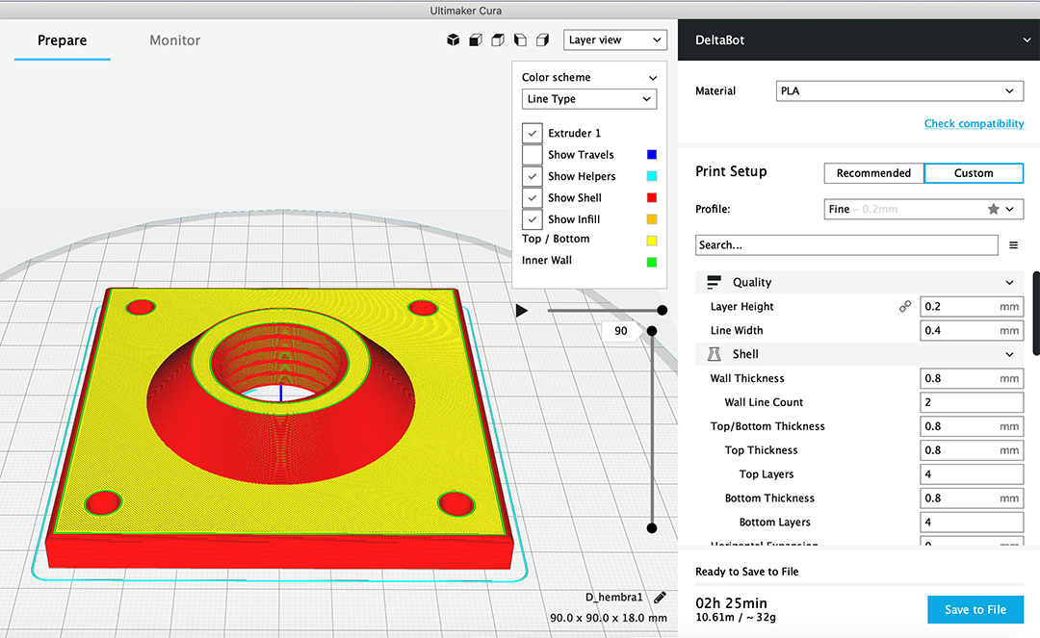Open the Fine profile dropdown

(923, 210)
